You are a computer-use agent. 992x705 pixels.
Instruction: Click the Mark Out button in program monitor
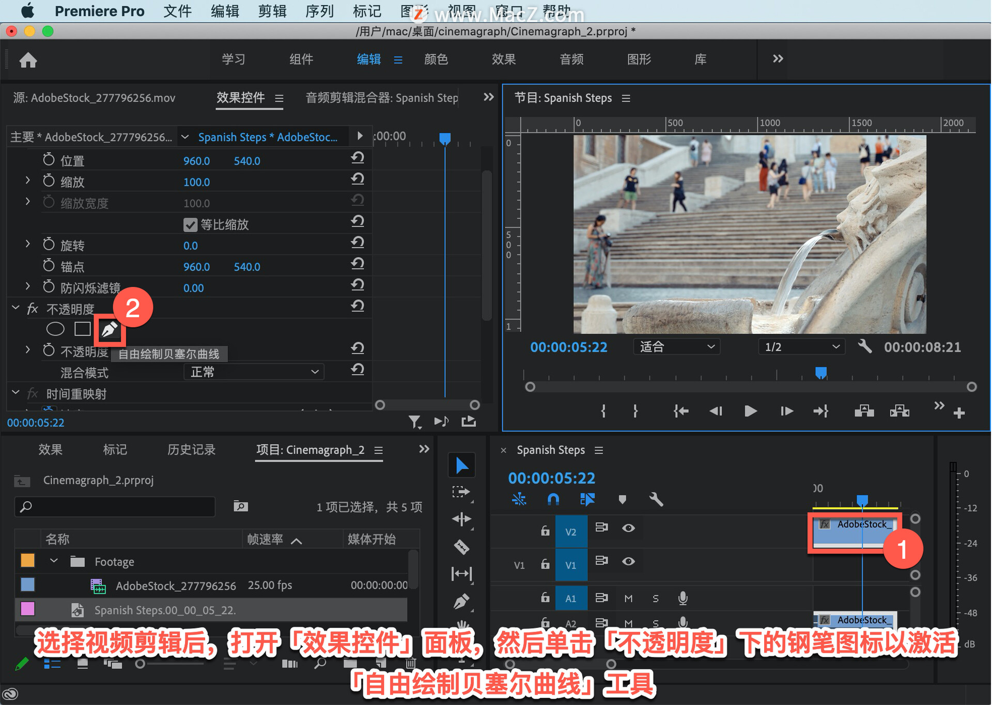pyautogui.click(x=636, y=411)
